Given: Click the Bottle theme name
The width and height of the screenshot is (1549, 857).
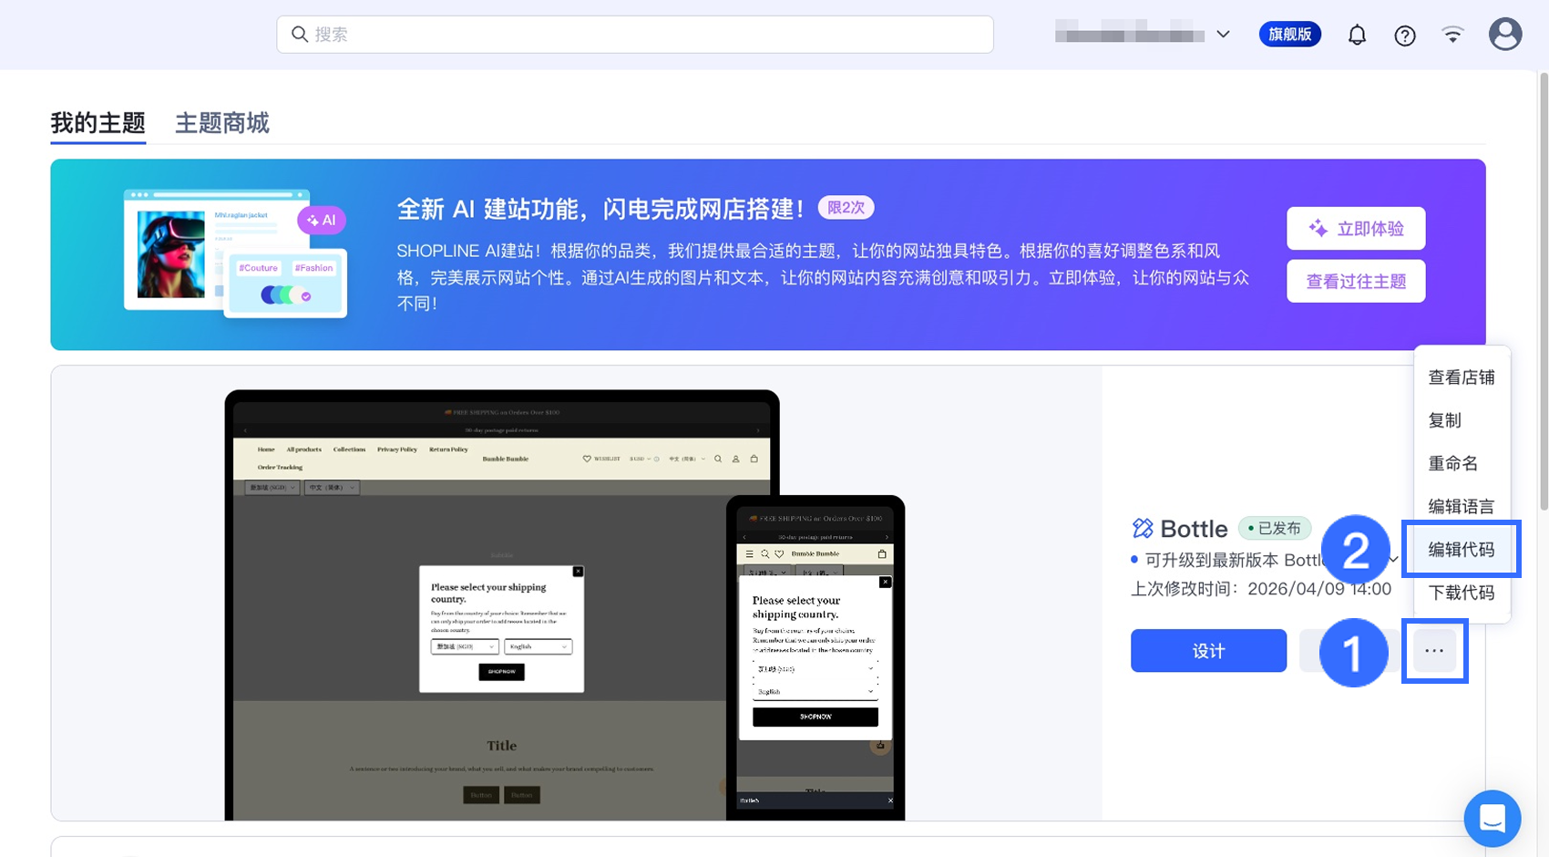Looking at the screenshot, I should point(1194,529).
